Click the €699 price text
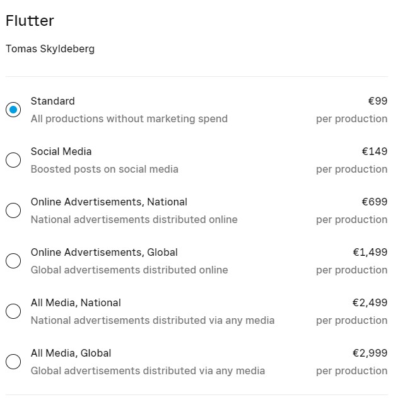This screenshot has width=405, height=402. point(375,202)
